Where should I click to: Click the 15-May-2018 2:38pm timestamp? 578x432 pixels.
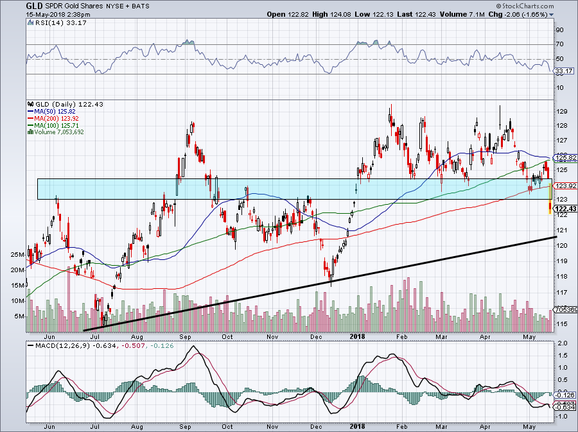[x=58, y=15]
